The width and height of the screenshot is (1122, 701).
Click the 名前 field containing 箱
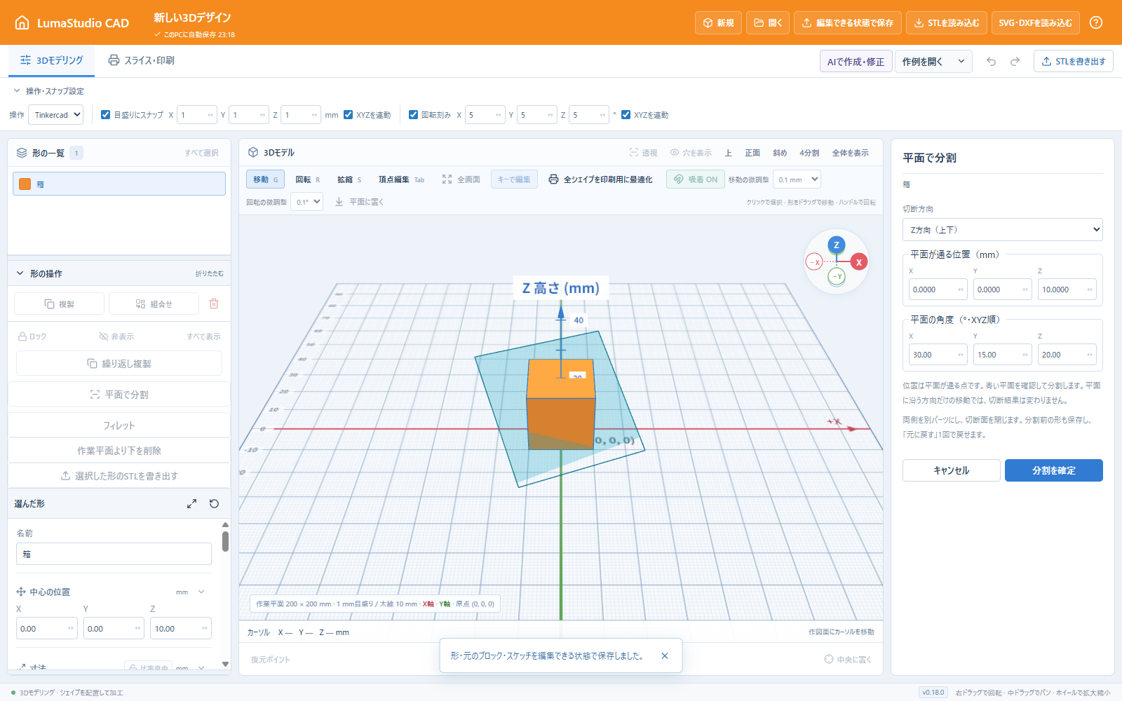114,554
